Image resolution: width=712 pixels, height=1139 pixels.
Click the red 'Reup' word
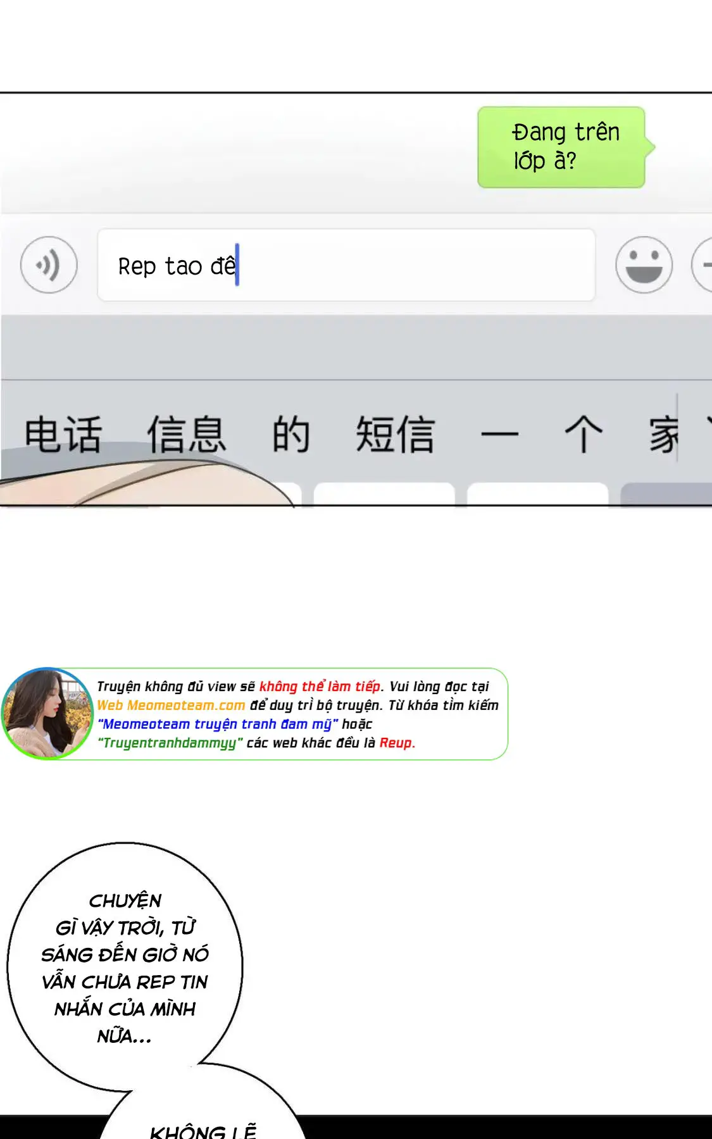[x=397, y=743]
